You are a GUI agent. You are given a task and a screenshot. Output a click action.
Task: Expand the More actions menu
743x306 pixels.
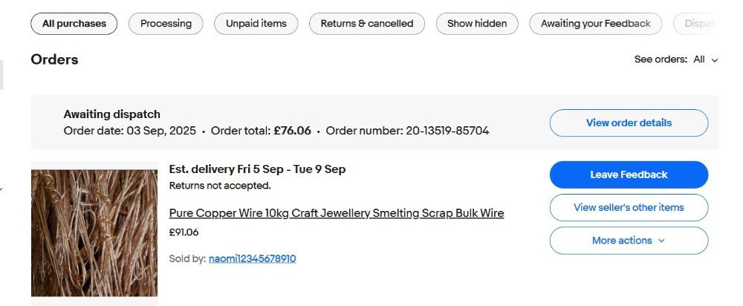629,241
